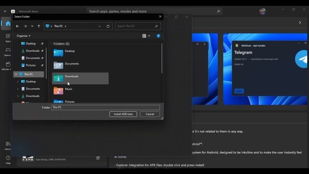Viewport: 309px width, 174px height.
Task: Select pinned Documents in quick access
Action: [33, 58]
